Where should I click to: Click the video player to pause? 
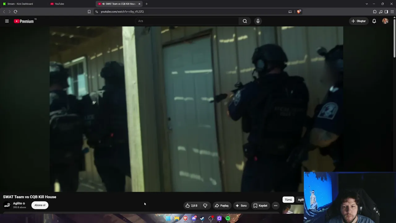[x=196, y=109]
